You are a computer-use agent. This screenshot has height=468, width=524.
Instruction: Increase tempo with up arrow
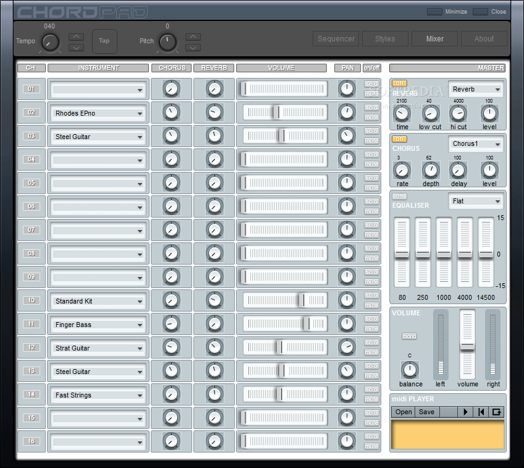(76, 36)
